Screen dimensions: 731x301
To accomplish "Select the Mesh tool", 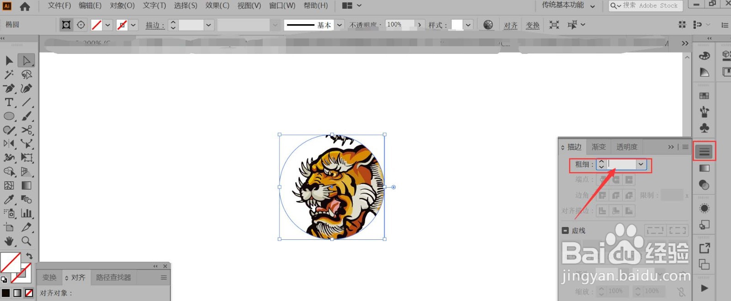I will [x=9, y=185].
